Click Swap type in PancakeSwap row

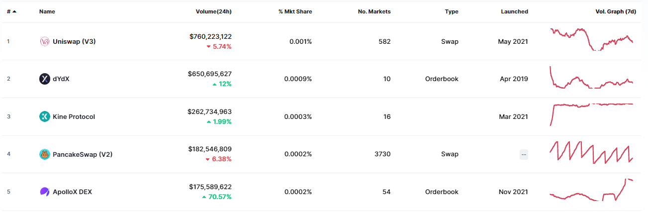450,154
